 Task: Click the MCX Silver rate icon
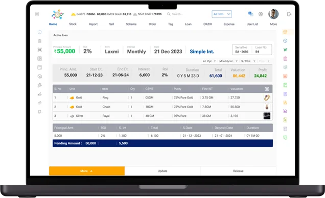coord(135,14)
